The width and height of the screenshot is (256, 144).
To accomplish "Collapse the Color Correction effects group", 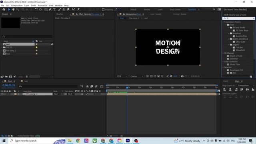I will (223, 62).
